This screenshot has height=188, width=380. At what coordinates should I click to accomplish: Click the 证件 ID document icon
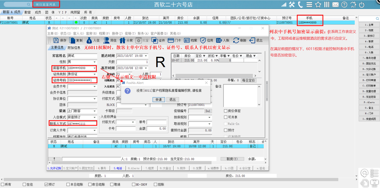tap(154, 40)
